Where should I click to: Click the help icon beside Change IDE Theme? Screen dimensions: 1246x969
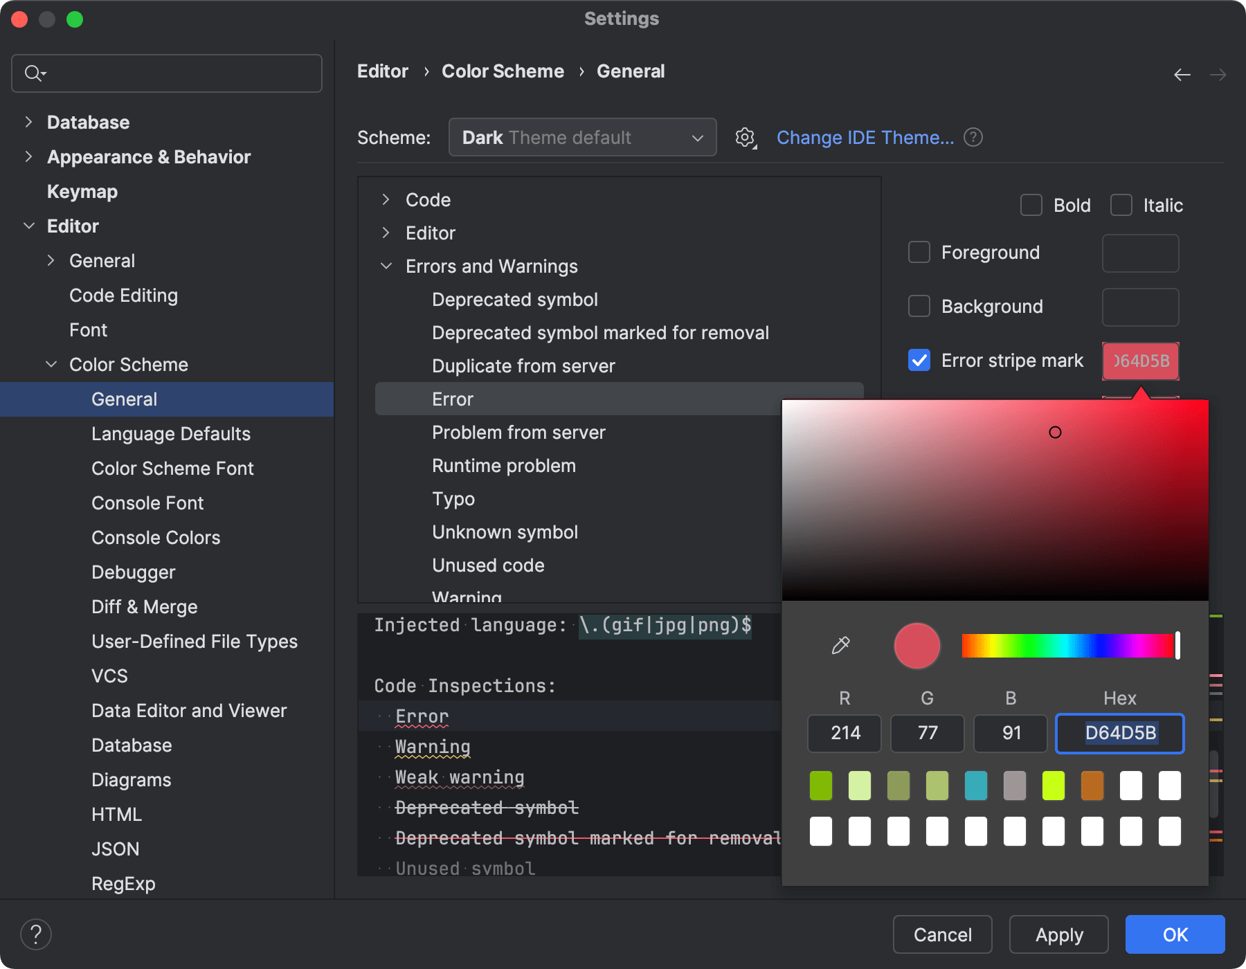point(973,138)
